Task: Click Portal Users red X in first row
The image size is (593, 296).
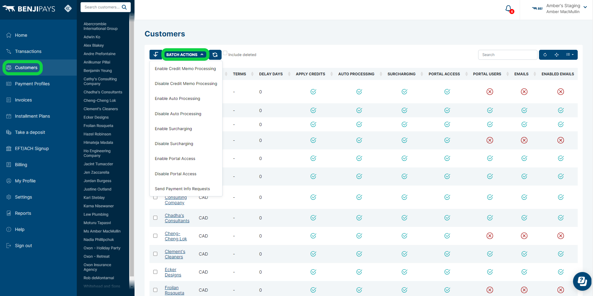Action: pyautogui.click(x=490, y=92)
